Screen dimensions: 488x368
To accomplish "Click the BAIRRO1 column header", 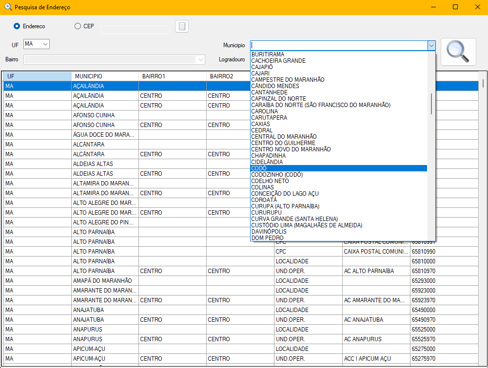I will tap(172, 76).
